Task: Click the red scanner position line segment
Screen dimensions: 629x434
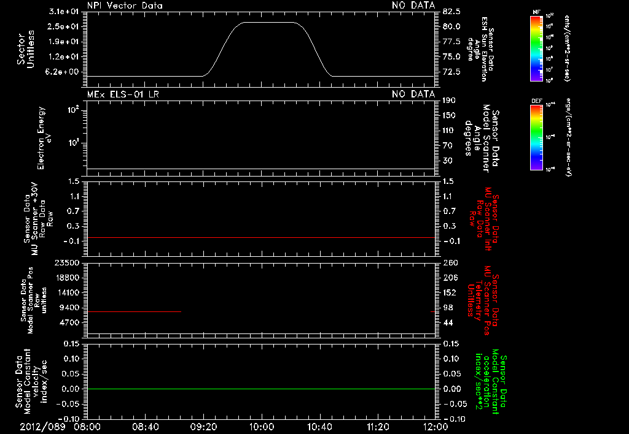Action: tap(134, 311)
